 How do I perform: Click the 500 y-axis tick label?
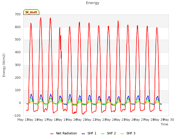point(18,40)
